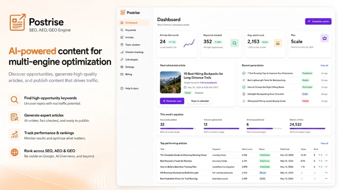Click the Keywords search icon in sidebar
The width and height of the screenshot is (339, 190).
click(122, 30)
